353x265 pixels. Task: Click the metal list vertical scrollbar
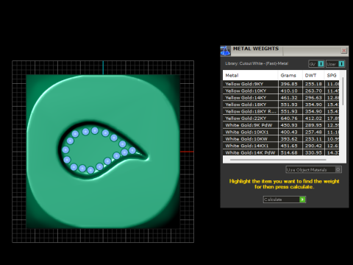[x=343, y=91]
